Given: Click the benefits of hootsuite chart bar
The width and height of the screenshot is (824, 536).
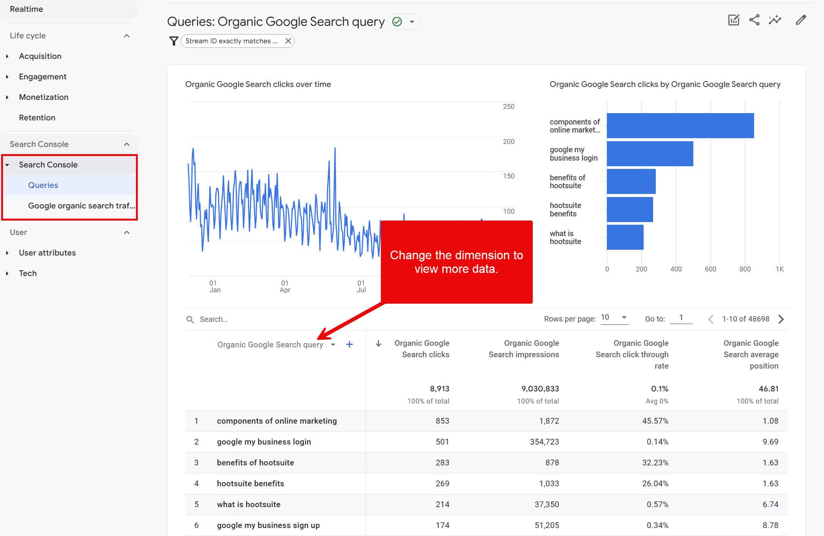Looking at the screenshot, I should 631,181.
